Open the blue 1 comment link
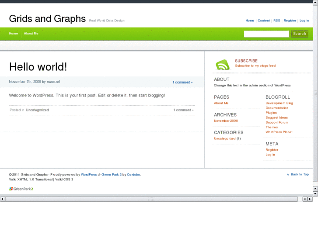The width and height of the screenshot is (318, 238). [x=182, y=82]
